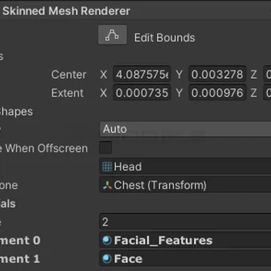Open the Auto dropdown
The image size is (271, 271).
click(185, 129)
